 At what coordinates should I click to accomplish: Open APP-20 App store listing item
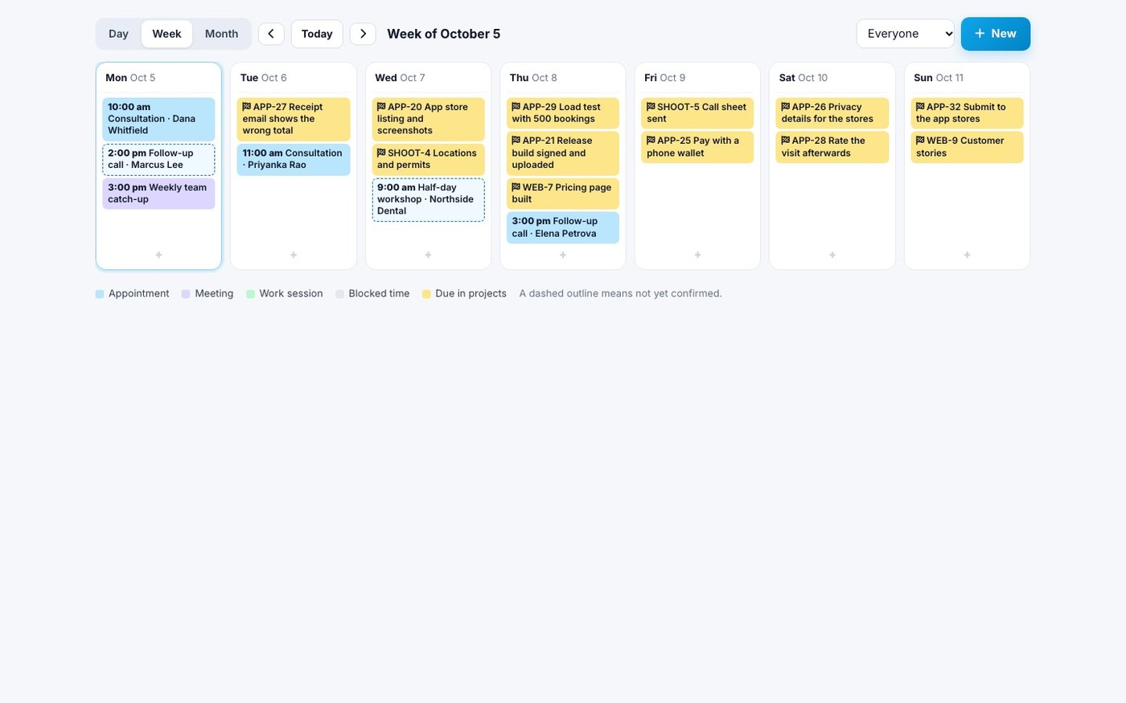[x=428, y=119]
